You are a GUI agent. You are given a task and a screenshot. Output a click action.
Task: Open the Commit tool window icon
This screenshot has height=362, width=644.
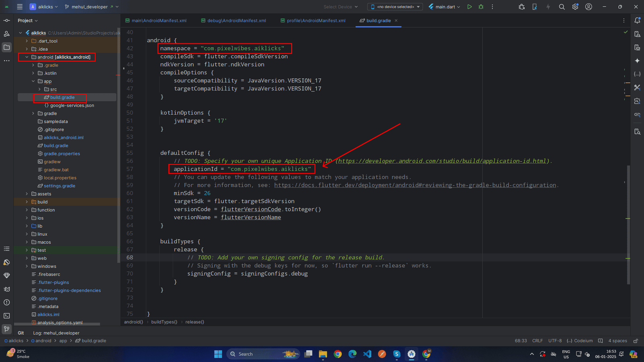click(x=7, y=21)
